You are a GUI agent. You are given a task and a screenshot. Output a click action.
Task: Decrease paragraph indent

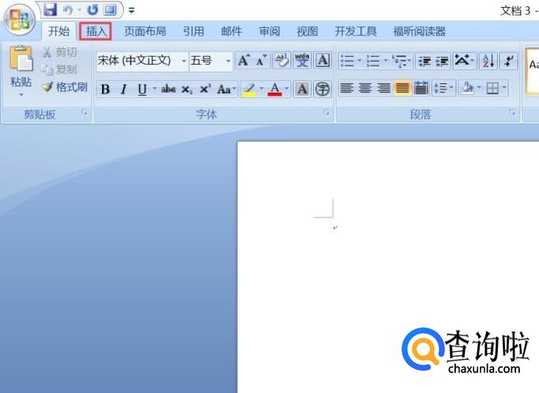pos(424,61)
